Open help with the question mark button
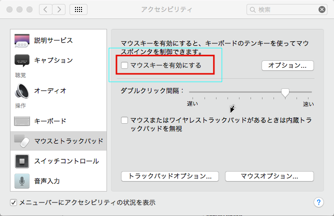The height and width of the screenshot is (216, 334). (x=318, y=203)
